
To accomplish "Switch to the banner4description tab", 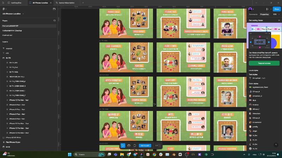I will (x=67, y=3).
